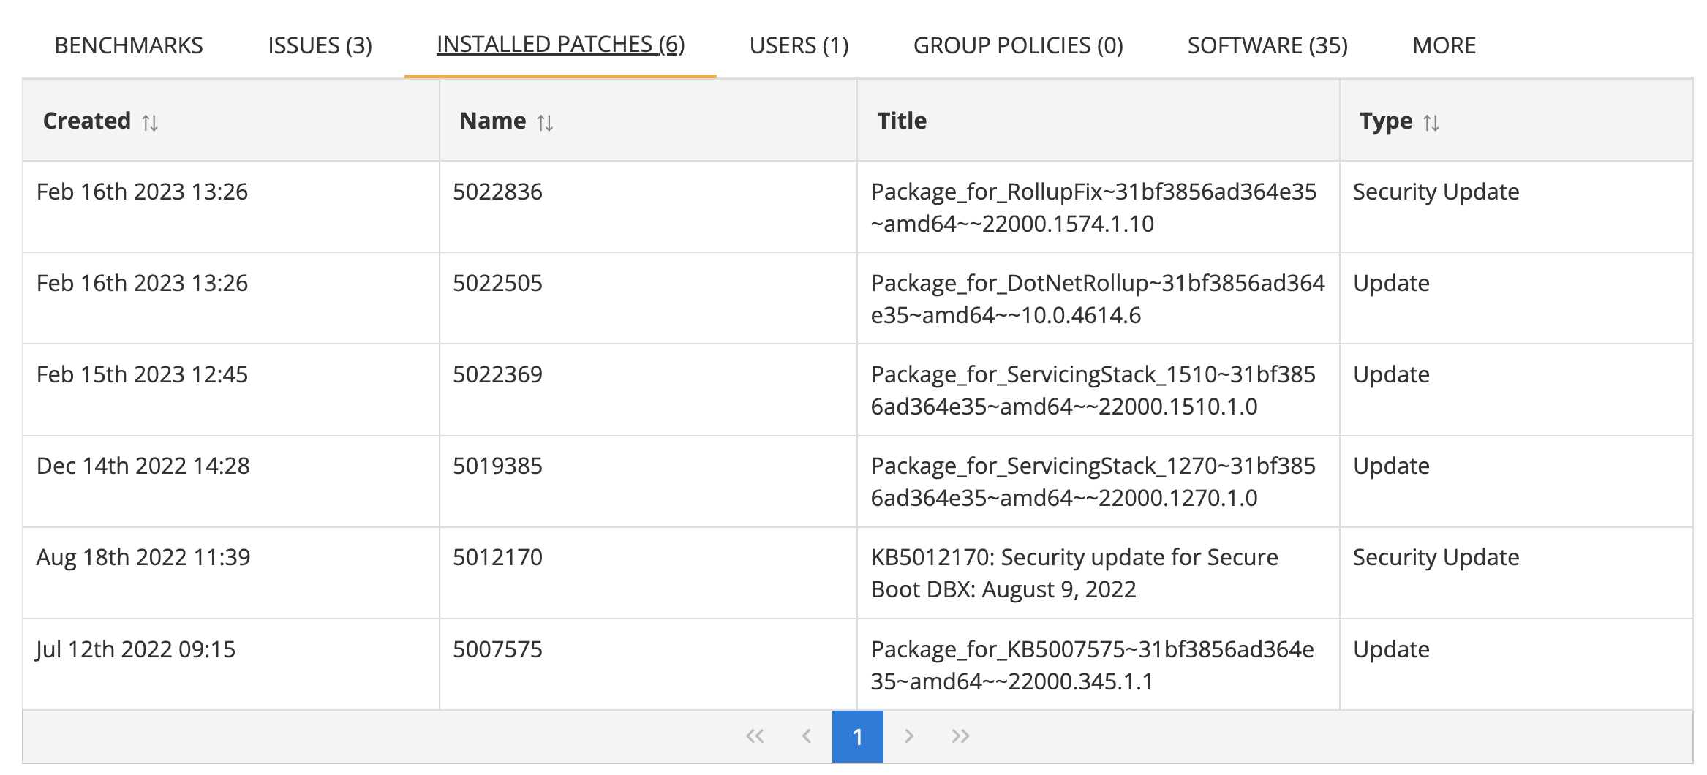1707x775 pixels.
Task: Go to first page of patches
Action: tap(755, 736)
